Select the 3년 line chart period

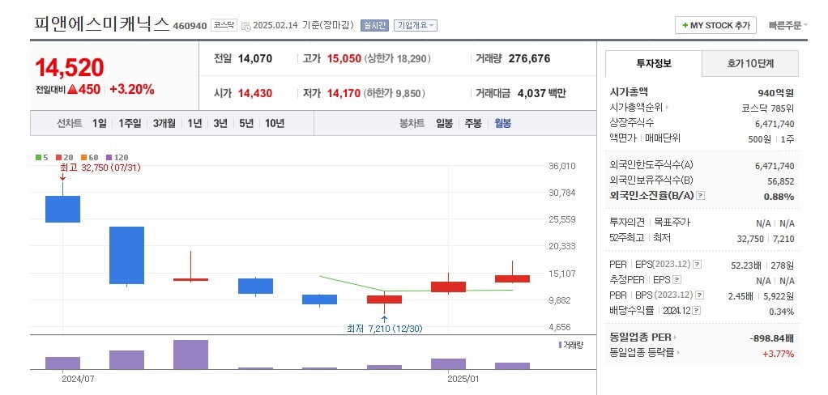pyautogui.click(x=220, y=123)
